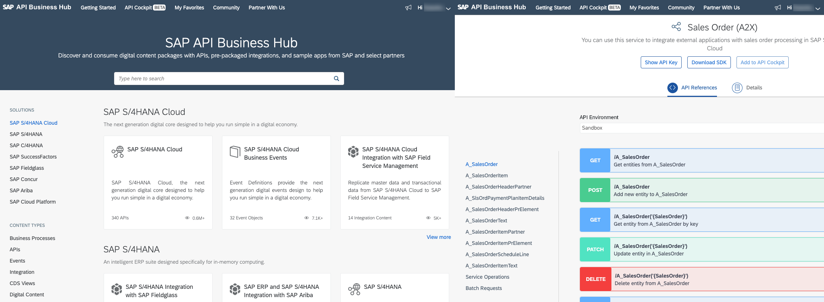824x302 pixels.
Task: Select Service Operations in entity list
Action: [487, 277]
